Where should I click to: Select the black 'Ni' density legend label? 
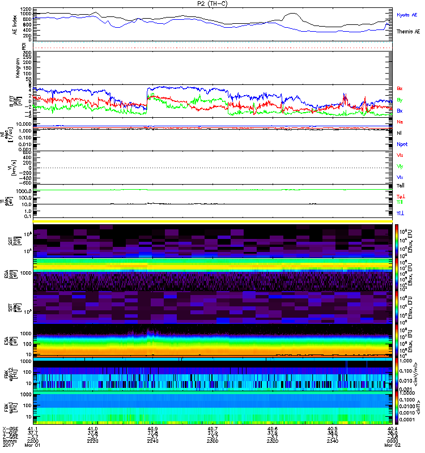[x=399, y=133]
